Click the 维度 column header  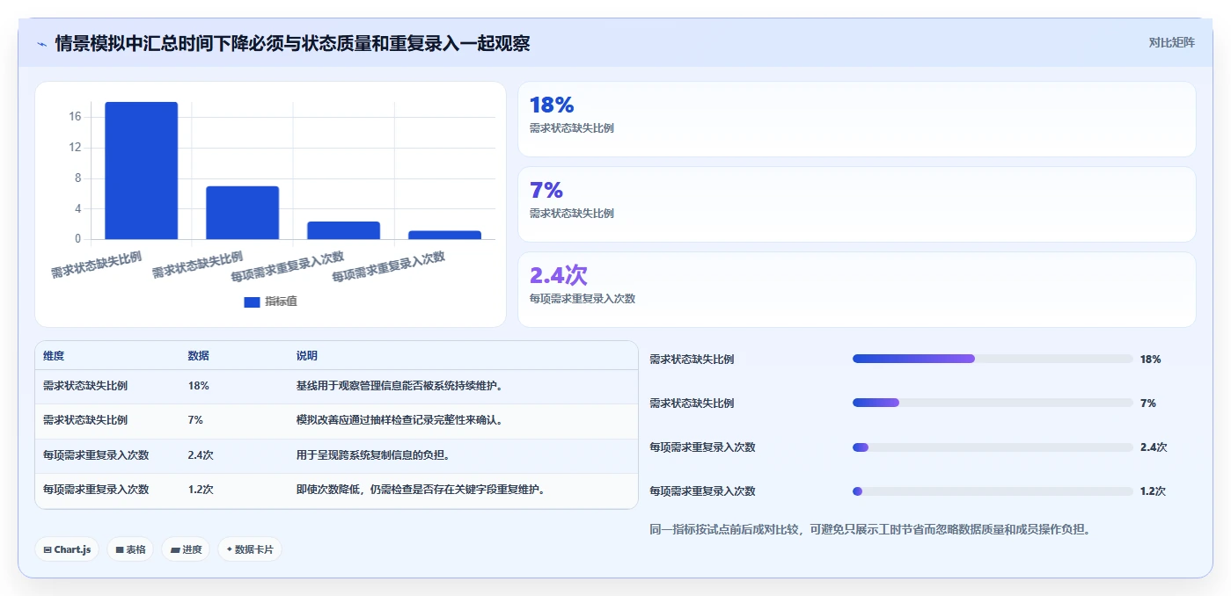[54, 356]
